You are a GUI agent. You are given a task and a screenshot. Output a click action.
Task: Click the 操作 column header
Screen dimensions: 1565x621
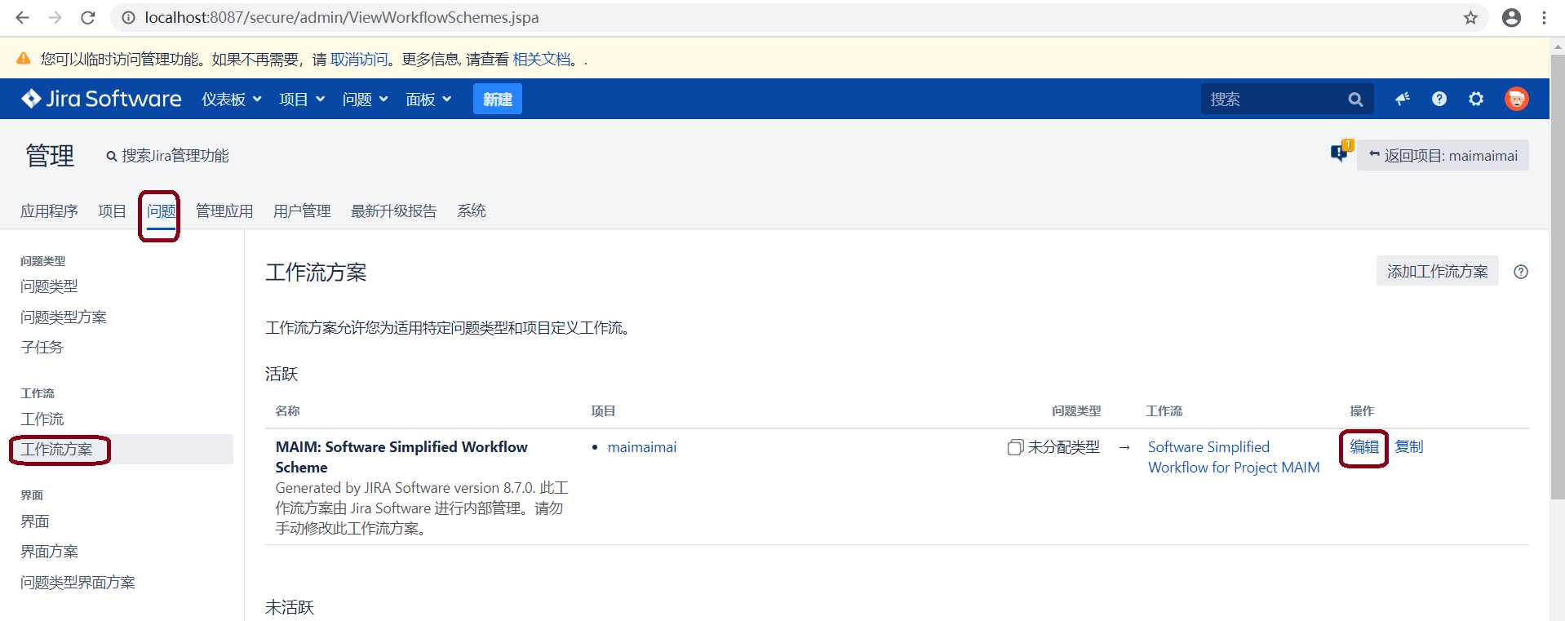[x=1362, y=410]
